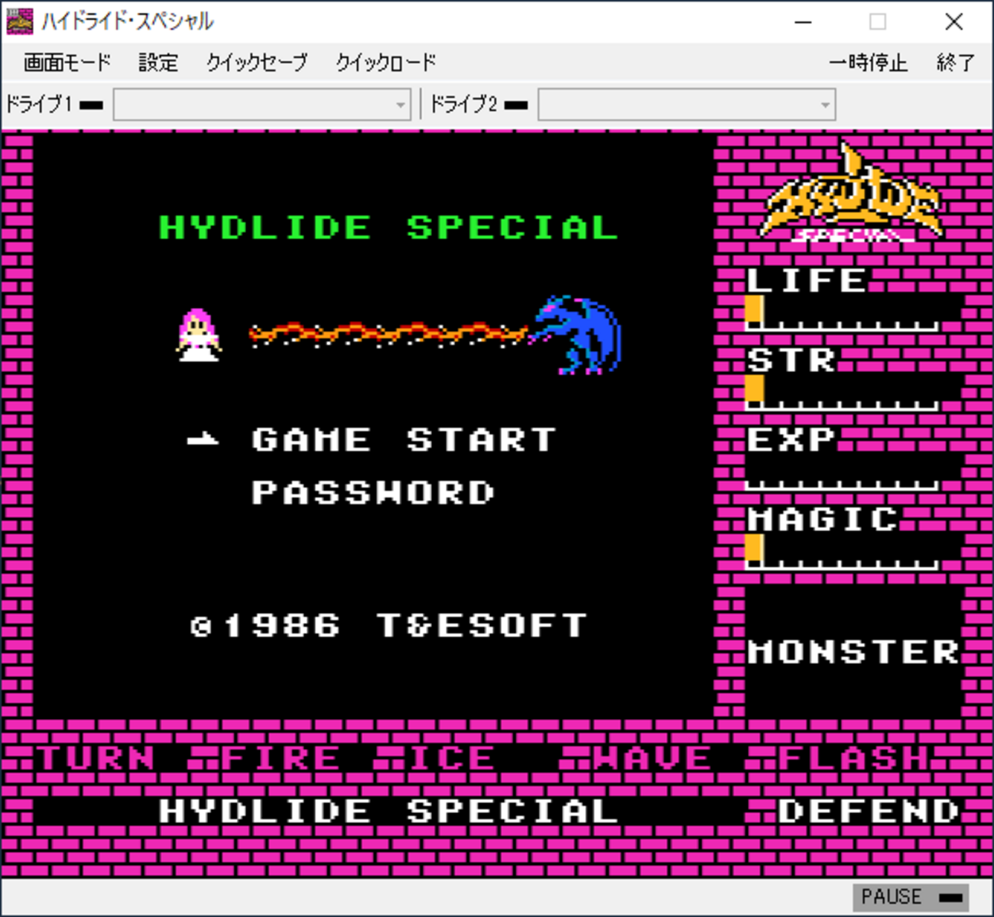Click the FIRE spell label
The width and height of the screenshot is (994, 917).
281,758
